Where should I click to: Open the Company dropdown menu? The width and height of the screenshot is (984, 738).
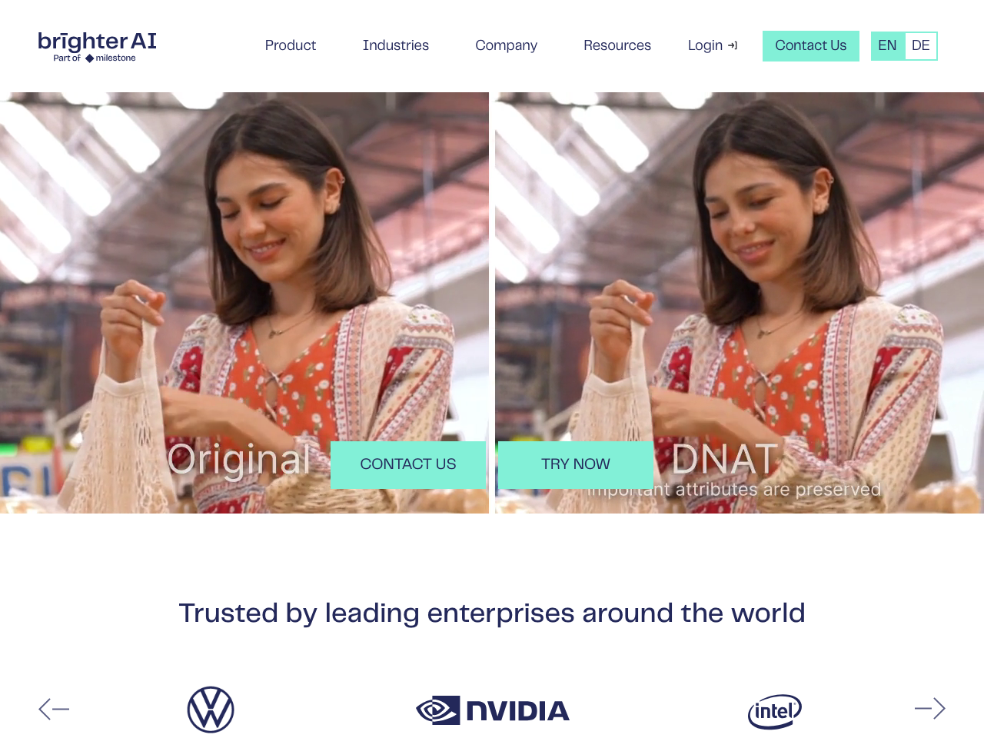coord(507,45)
